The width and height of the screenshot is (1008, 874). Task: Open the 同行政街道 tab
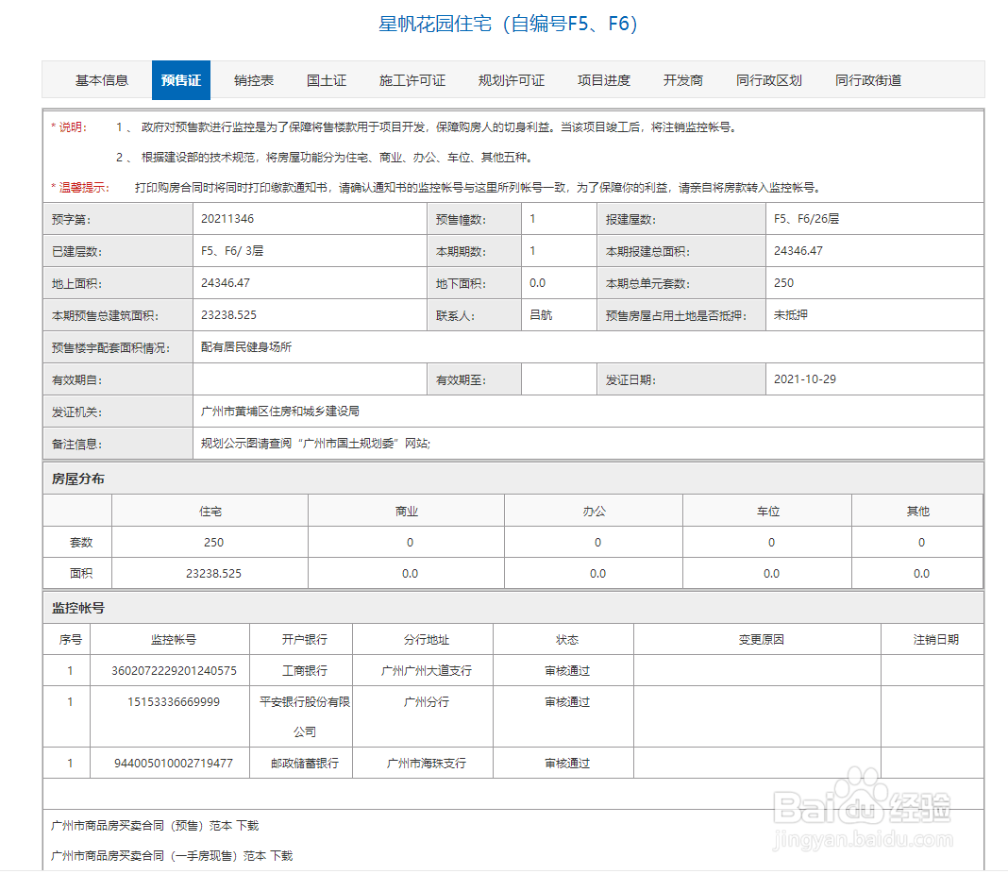click(868, 80)
